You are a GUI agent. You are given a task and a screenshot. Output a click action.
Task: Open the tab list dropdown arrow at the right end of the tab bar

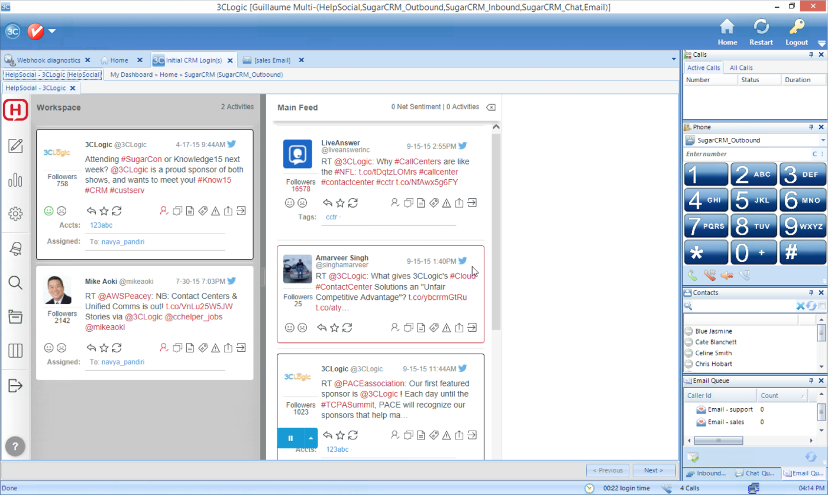(x=674, y=60)
